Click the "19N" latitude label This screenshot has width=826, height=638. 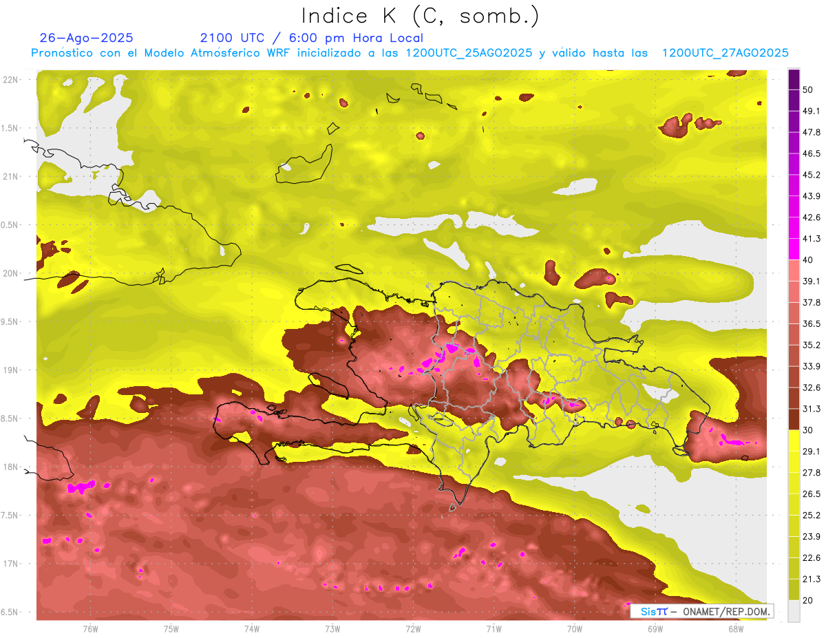[11, 370]
